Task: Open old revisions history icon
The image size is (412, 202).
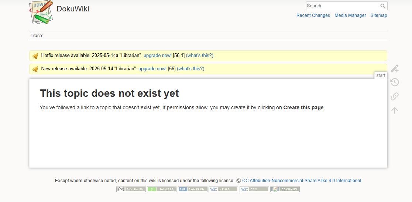Action: click(x=395, y=82)
